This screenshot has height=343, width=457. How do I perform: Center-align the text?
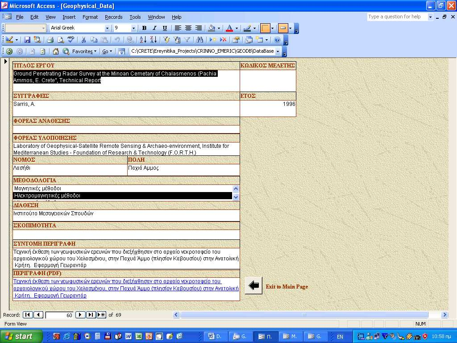(188, 28)
